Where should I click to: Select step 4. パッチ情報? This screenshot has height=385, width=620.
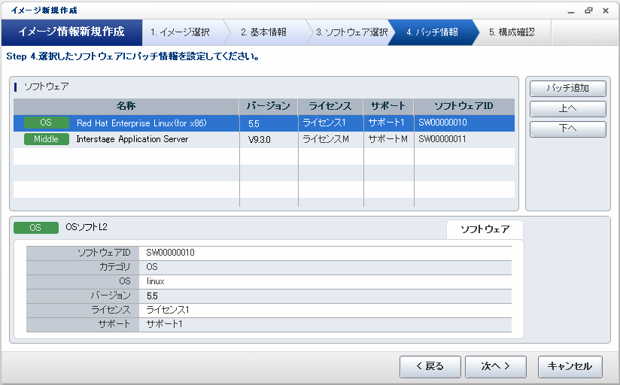[433, 32]
